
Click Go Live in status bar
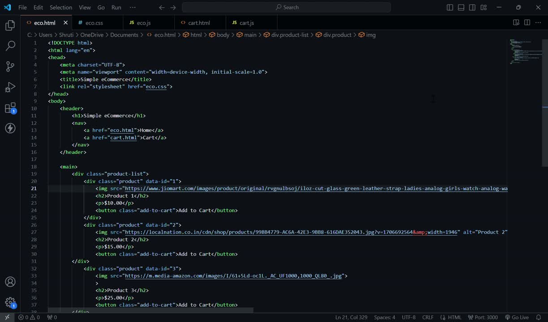click(x=517, y=318)
